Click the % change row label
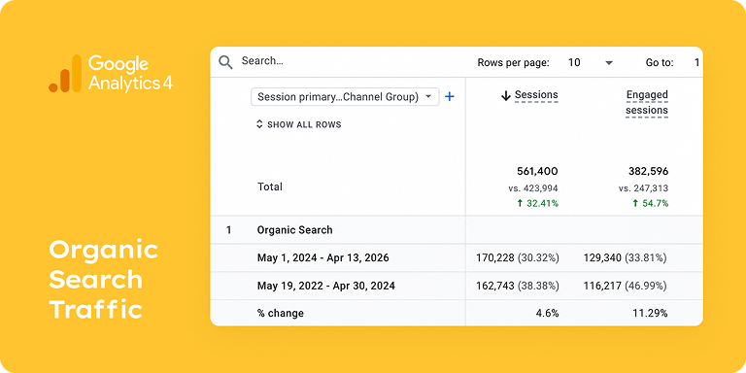The height and width of the screenshot is (373, 746). (281, 313)
